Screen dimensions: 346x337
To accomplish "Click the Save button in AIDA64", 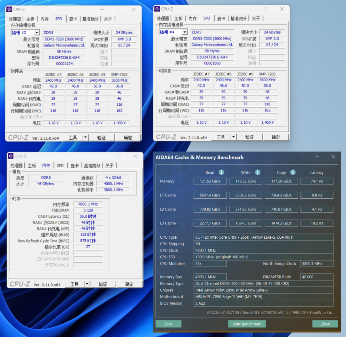I will point(169,324).
